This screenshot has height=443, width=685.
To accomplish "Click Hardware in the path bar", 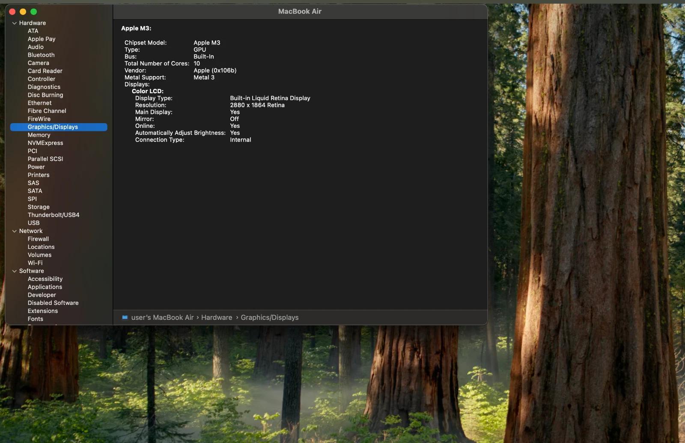I will tap(217, 318).
